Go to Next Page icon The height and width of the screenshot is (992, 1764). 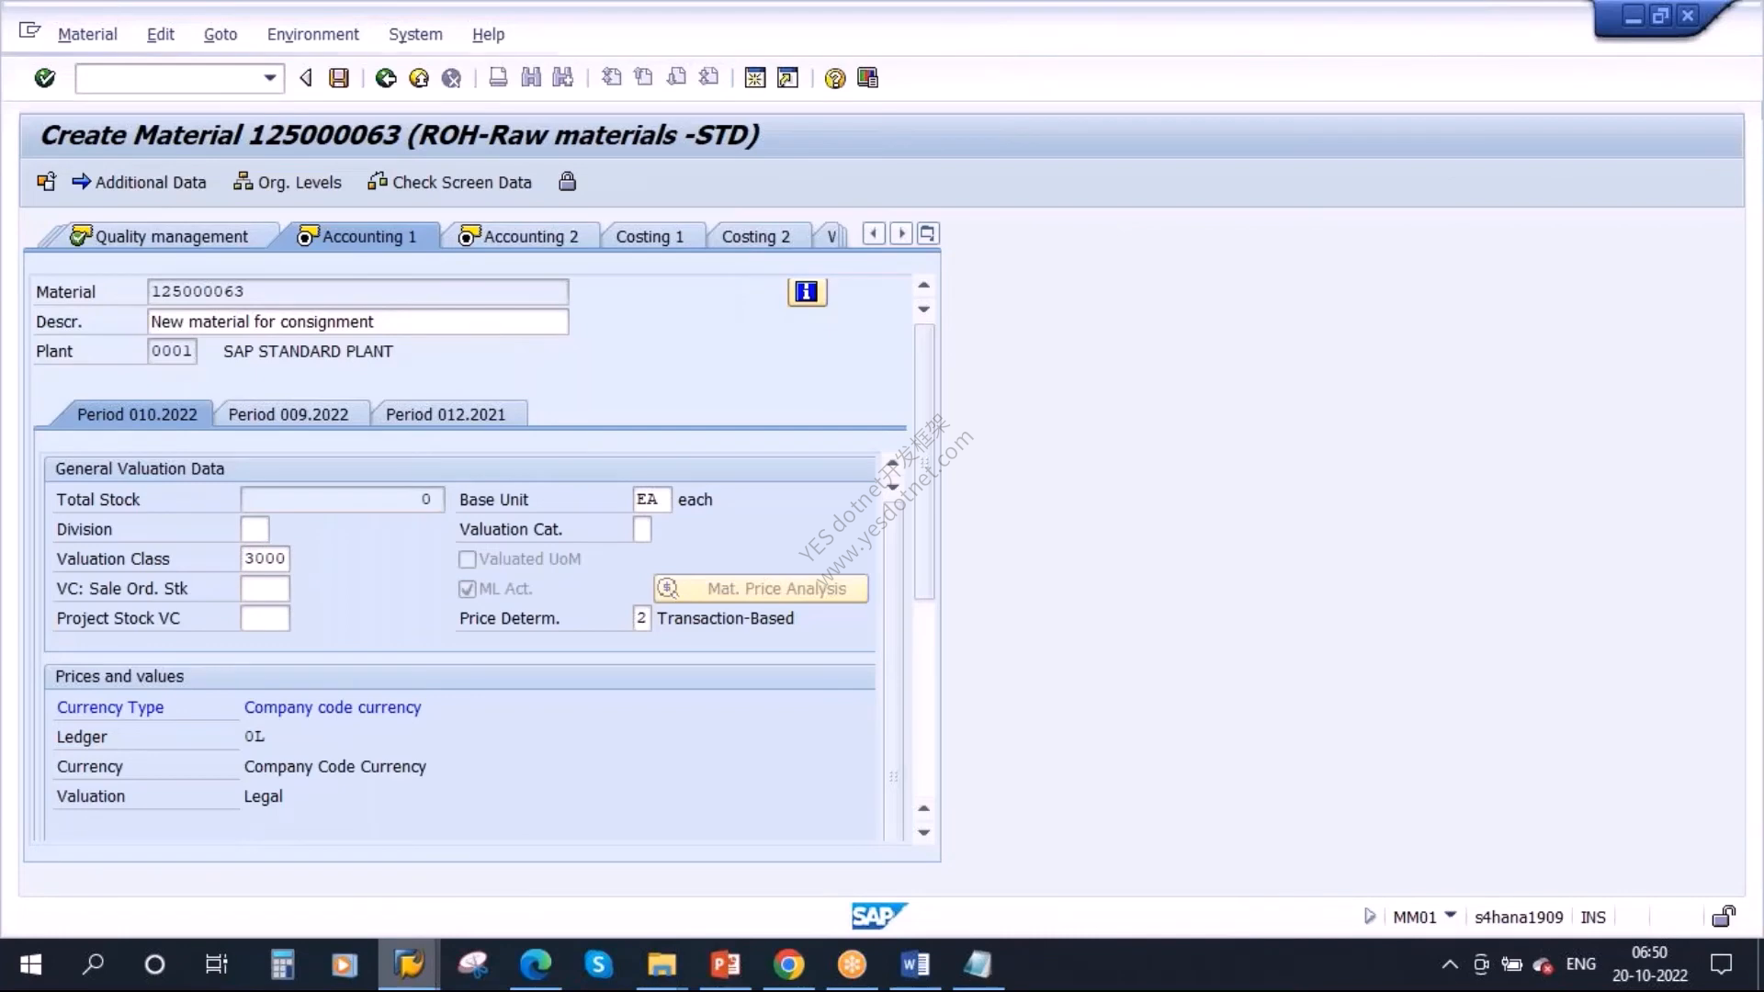tap(676, 78)
